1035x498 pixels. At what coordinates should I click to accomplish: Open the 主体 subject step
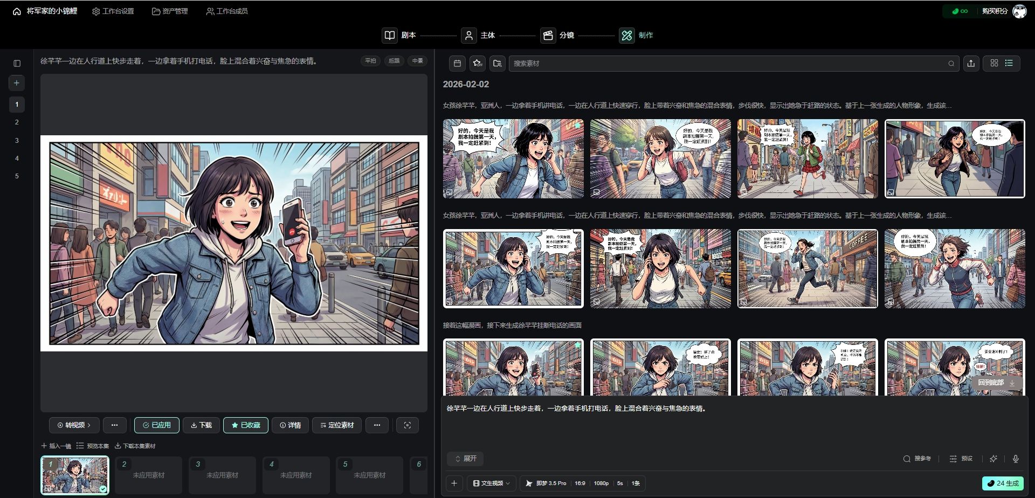click(479, 36)
